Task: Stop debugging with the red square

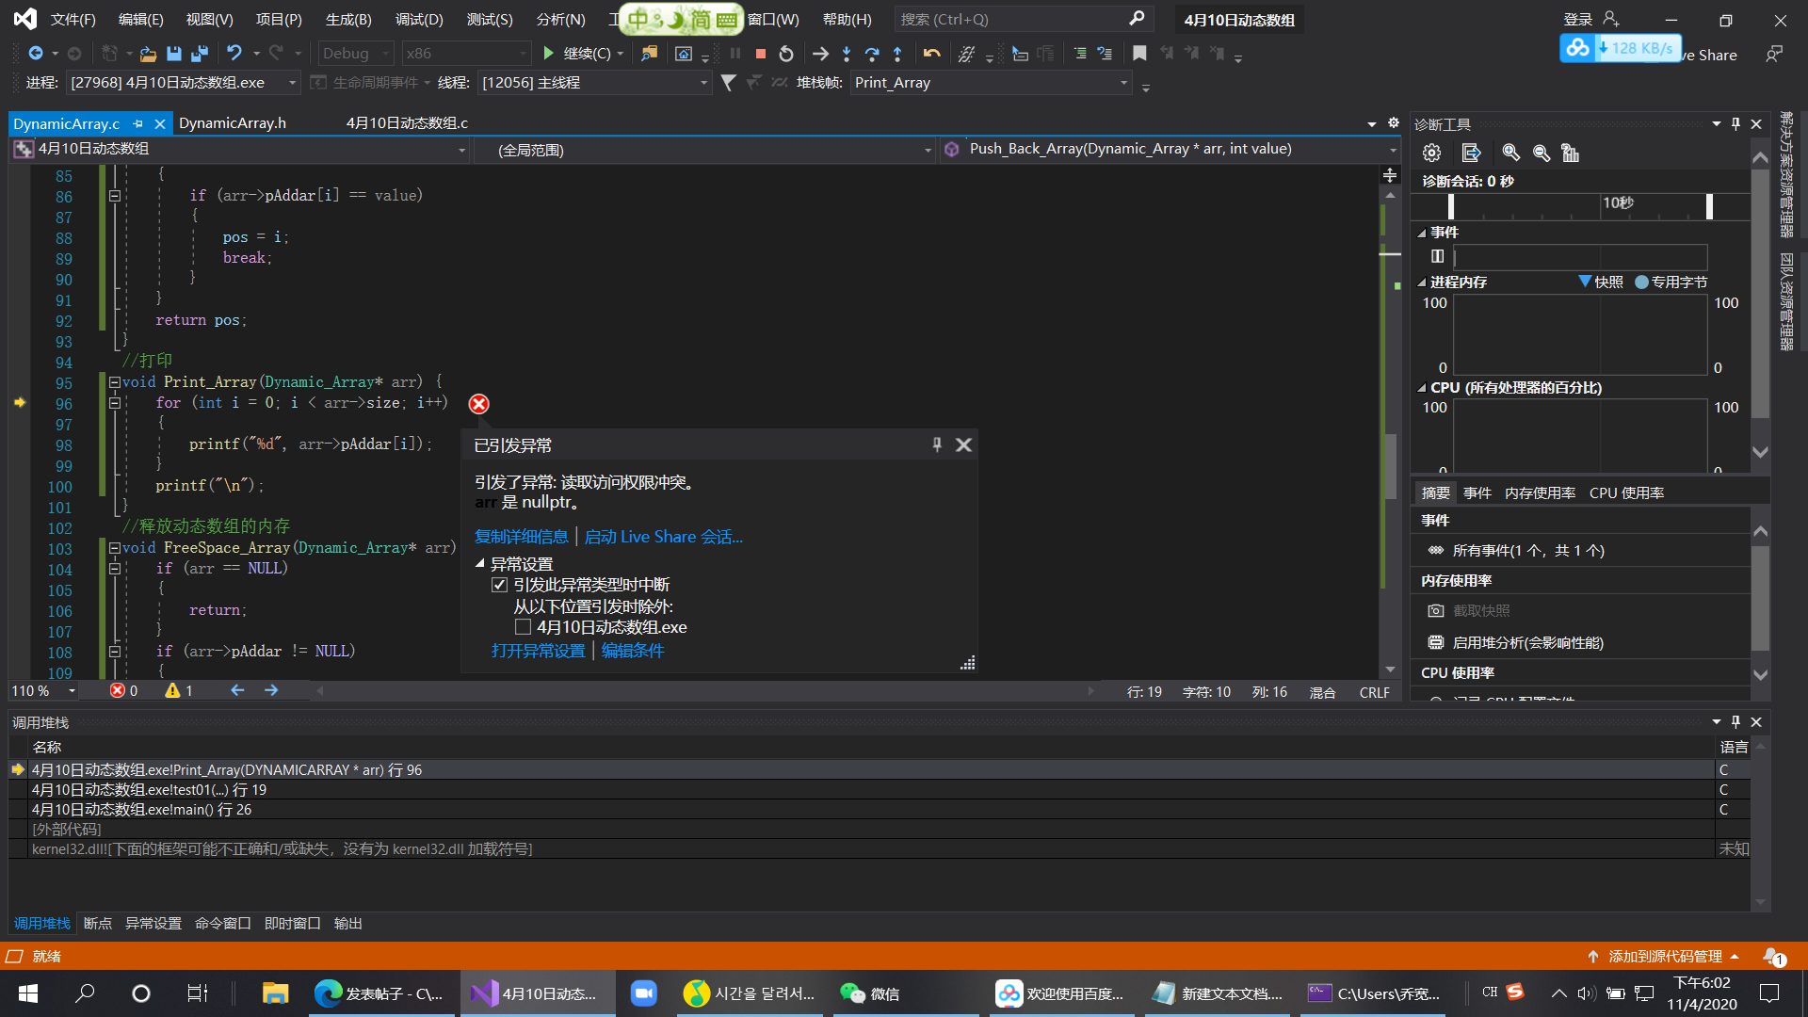Action: (760, 54)
